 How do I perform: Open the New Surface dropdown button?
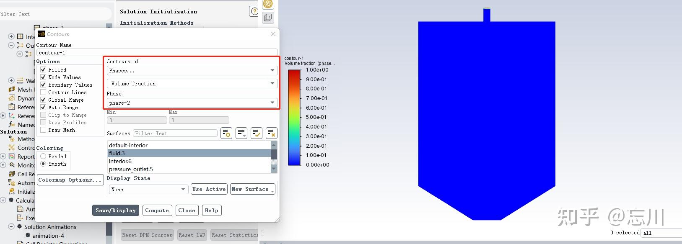click(x=253, y=189)
